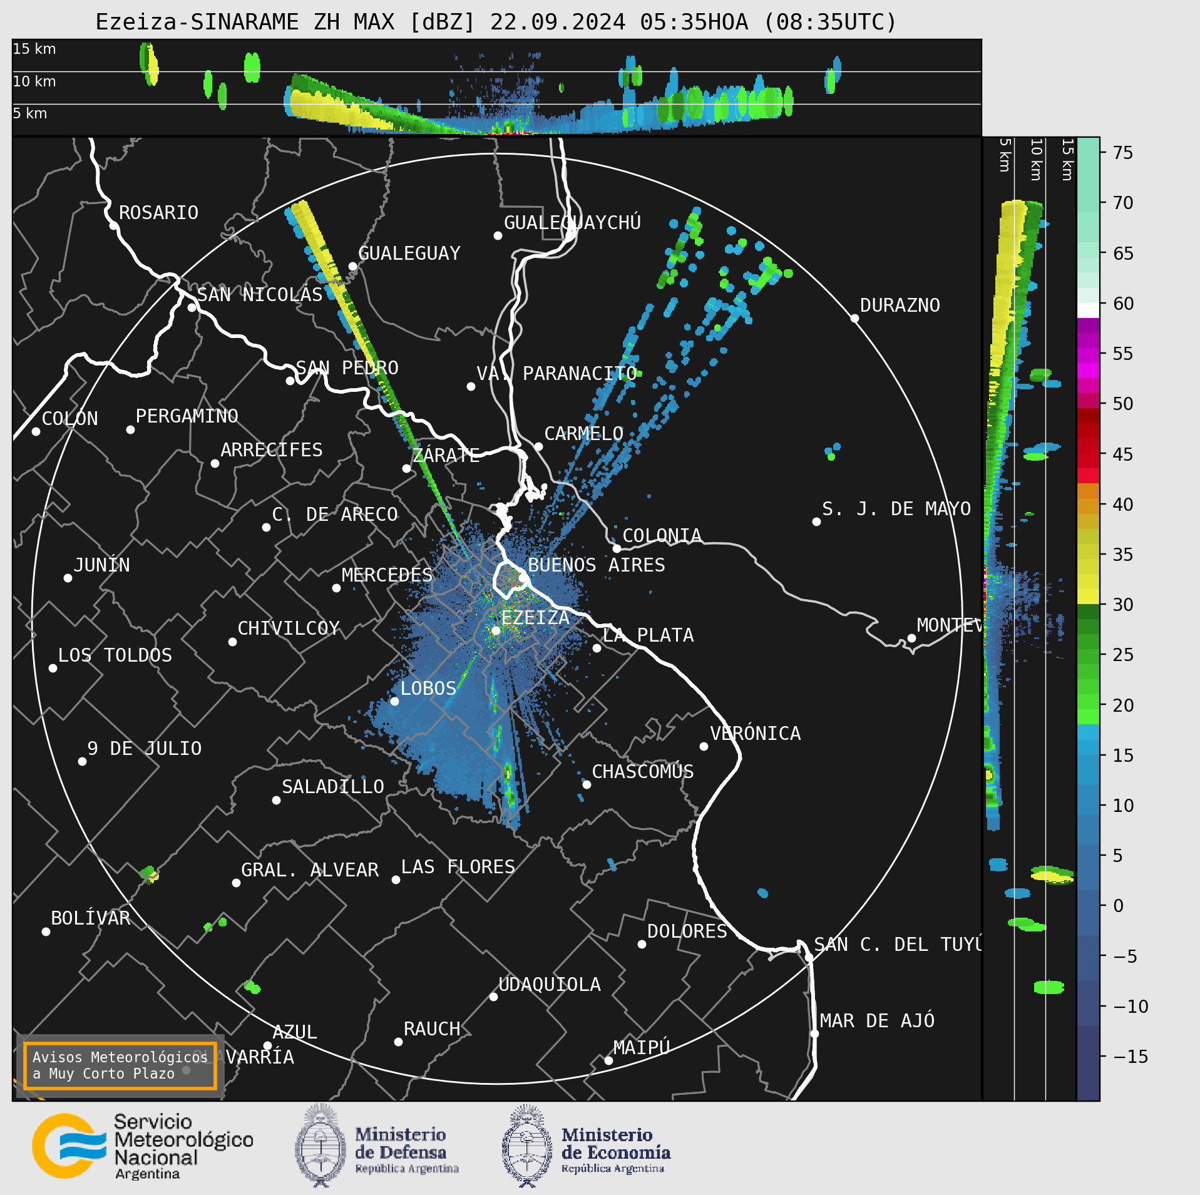Select the GUALEGUAYCHÚ city label

(572, 222)
